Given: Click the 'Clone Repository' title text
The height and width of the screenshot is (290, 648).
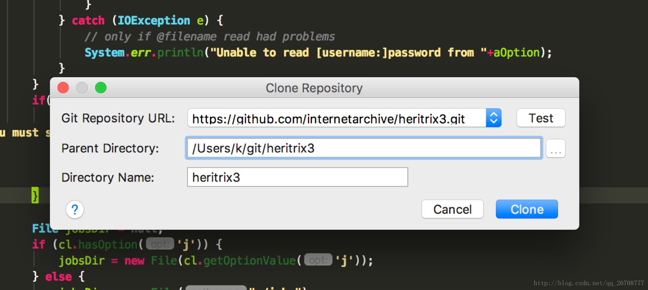Looking at the screenshot, I should (x=314, y=88).
